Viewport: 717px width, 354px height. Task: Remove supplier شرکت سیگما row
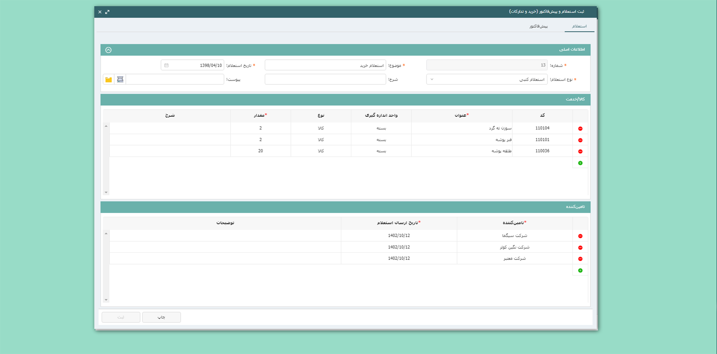[x=580, y=236]
